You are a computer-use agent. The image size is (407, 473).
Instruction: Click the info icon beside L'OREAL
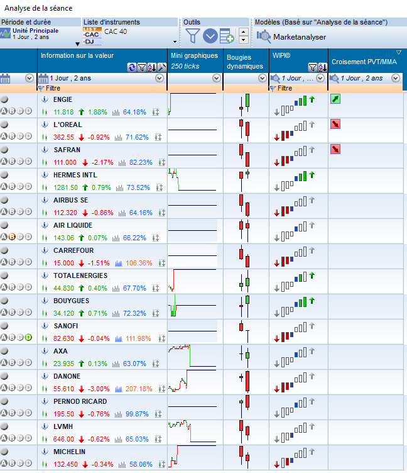point(45,125)
